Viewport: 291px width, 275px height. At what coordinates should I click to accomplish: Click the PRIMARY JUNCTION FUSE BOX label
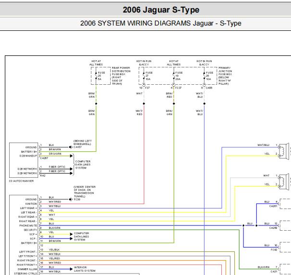tap(225, 76)
